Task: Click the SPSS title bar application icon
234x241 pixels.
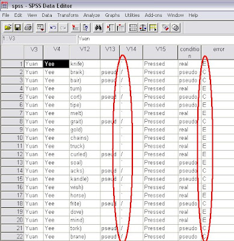Action: pyautogui.click(x=4, y=5)
